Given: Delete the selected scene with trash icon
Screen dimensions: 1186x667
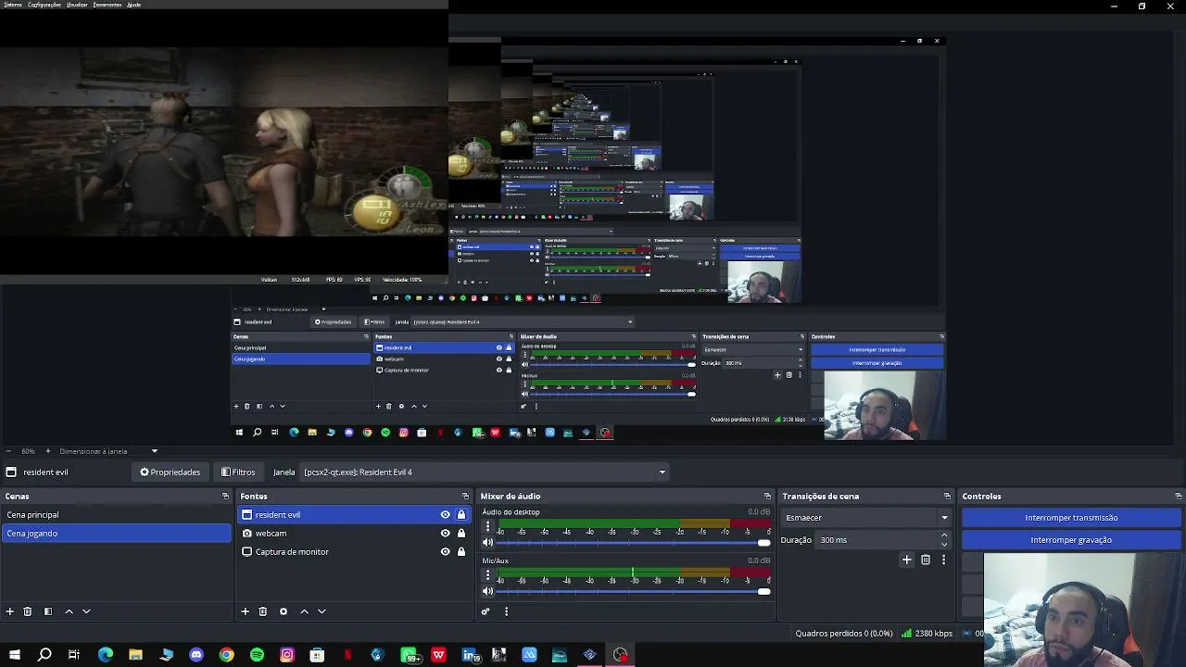Looking at the screenshot, I should pyautogui.click(x=28, y=611).
